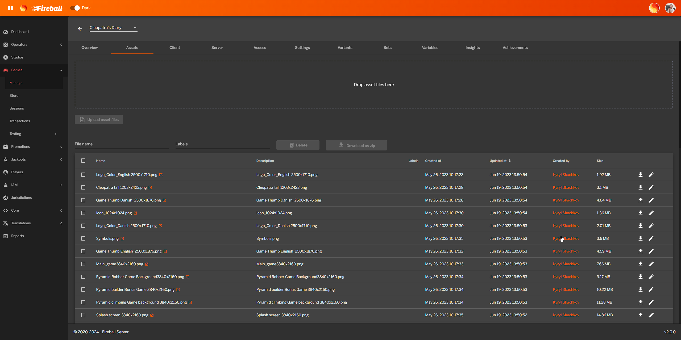Switch to the Variants tab
Image resolution: width=681 pixels, height=340 pixels.
345,48
